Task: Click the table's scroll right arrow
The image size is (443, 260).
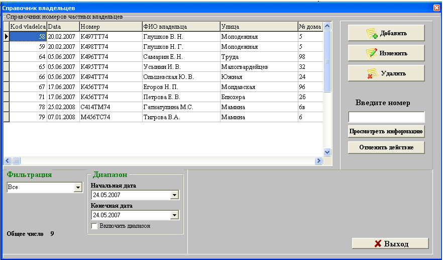Action: (x=318, y=161)
